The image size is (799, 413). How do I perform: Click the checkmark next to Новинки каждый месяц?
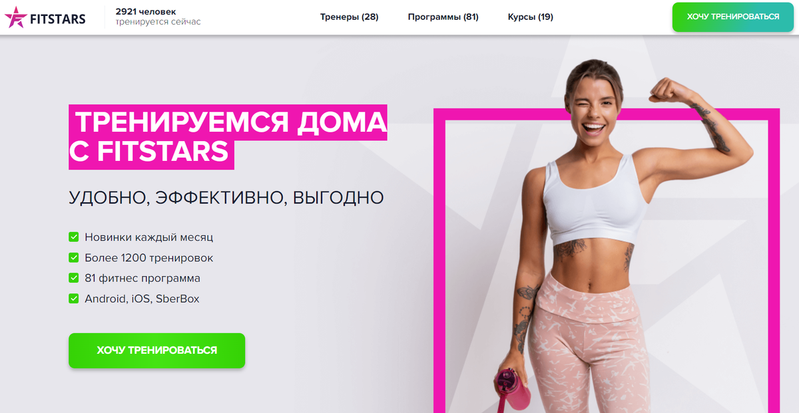point(74,237)
